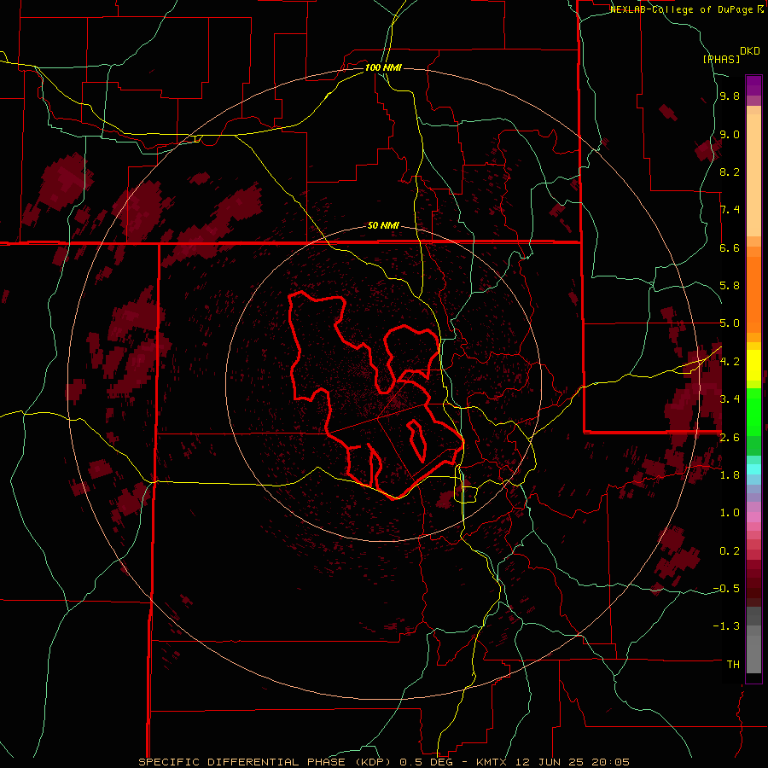This screenshot has width=768, height=768.
Task: Click the 1.0 scale value
Action: (x=730, y=513)
